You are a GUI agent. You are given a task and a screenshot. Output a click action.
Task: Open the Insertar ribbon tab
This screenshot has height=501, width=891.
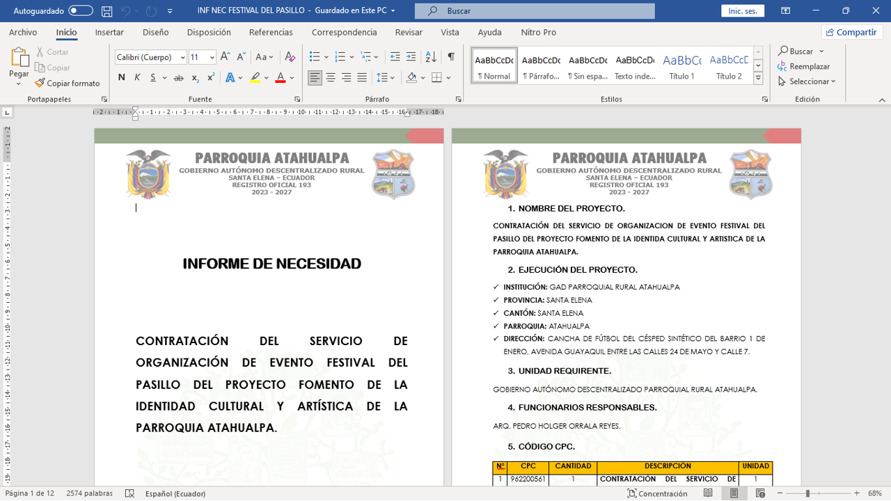[109, 32]
